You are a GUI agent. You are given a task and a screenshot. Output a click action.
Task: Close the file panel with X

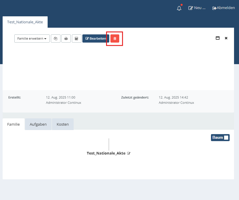point(226,38)
